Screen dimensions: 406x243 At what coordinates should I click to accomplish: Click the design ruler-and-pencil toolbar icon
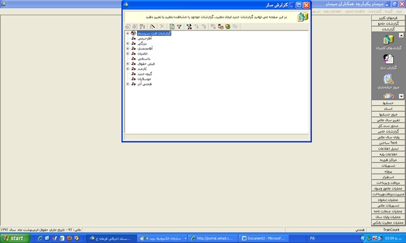coord(152,27)
